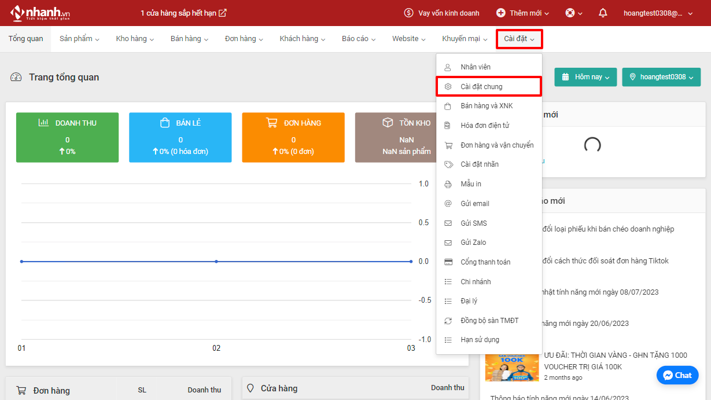711x400 pixels.
Task: Click the external link icon beside expiring store notice
Action: [x=223, y=13]
